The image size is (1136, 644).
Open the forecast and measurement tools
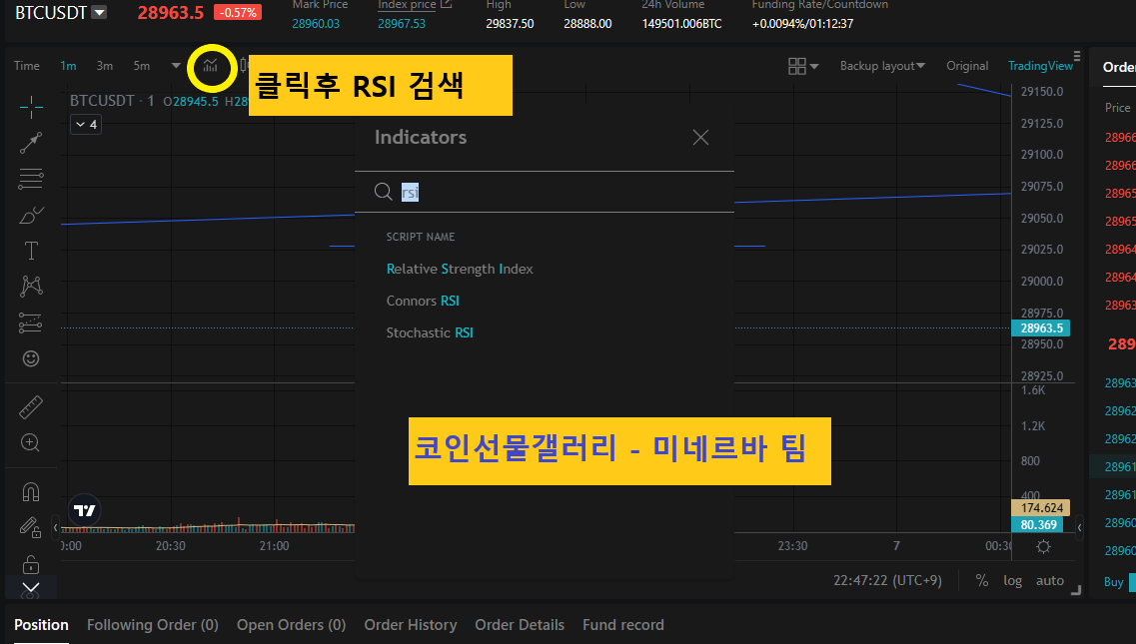click(x=30, y=322)
